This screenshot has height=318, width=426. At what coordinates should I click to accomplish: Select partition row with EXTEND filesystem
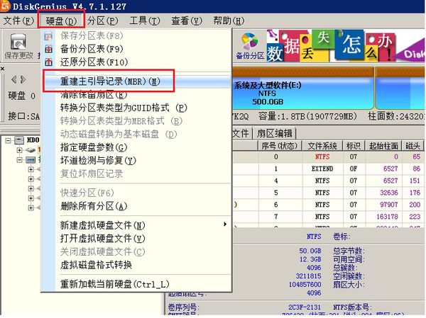click(328, 169)
